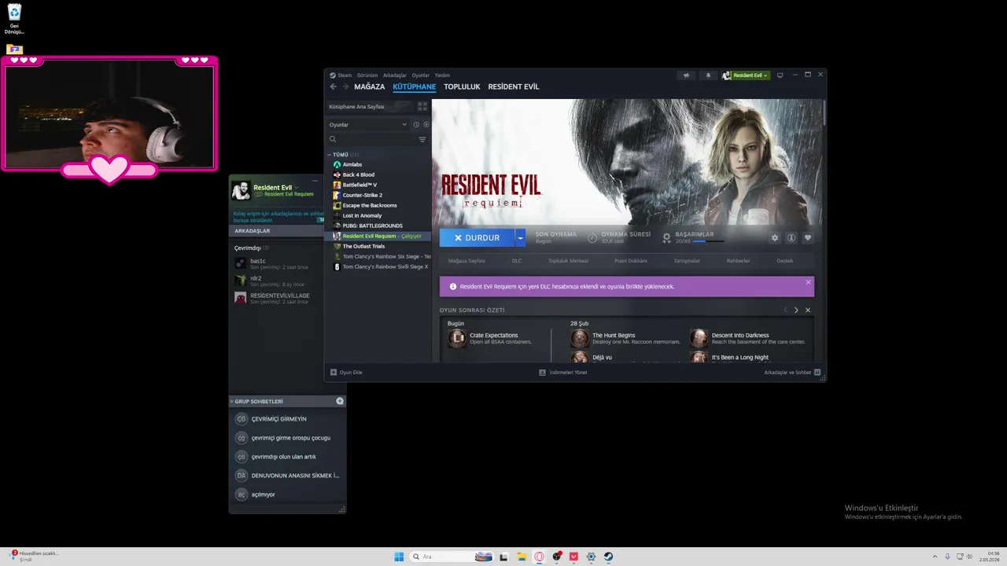This screenshot has height=566, width=1007.
Task: Go forward with the Steam forward arrow
Action: 345,86
